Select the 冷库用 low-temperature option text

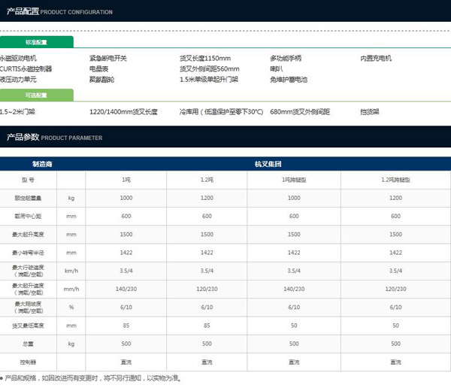pos(221,111)
